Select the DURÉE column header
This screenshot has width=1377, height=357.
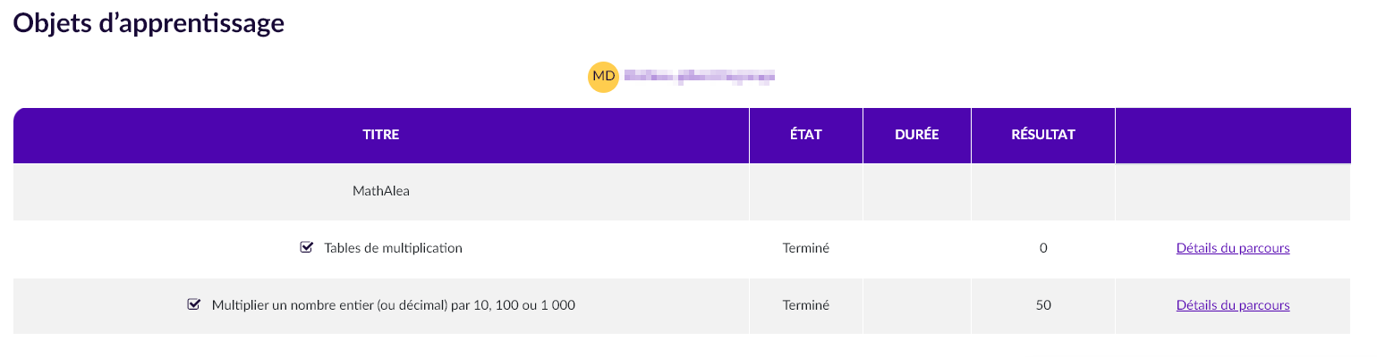pyautogui.click(x=917, y=136)
